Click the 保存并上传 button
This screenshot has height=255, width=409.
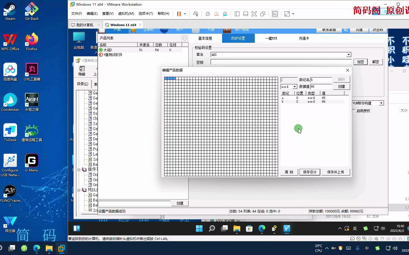(x=335, y=172)
